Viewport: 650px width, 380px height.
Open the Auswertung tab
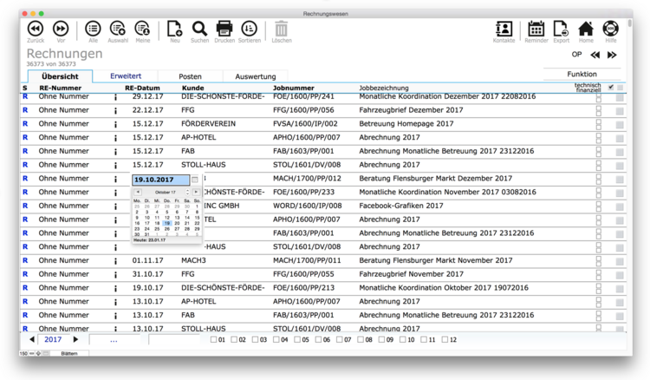255,76
